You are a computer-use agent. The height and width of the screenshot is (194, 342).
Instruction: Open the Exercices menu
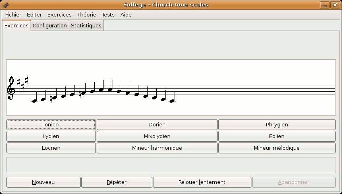59,15
